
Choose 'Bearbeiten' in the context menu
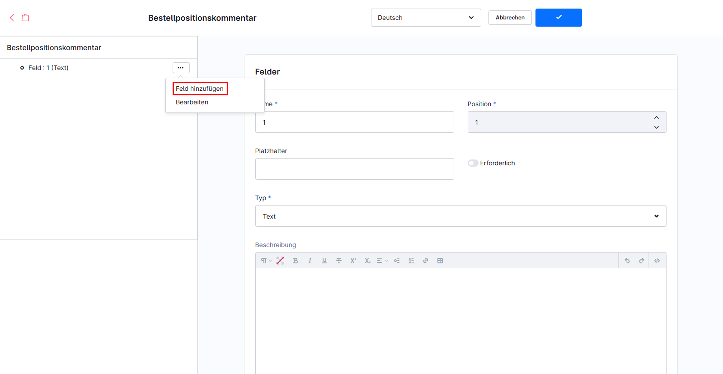(192, 102)
